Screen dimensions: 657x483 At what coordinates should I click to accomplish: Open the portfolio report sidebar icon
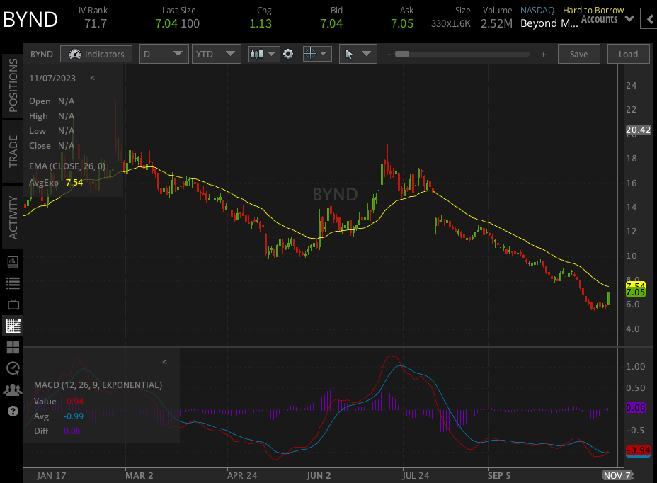pyautogui.click(x=13, y=263)
